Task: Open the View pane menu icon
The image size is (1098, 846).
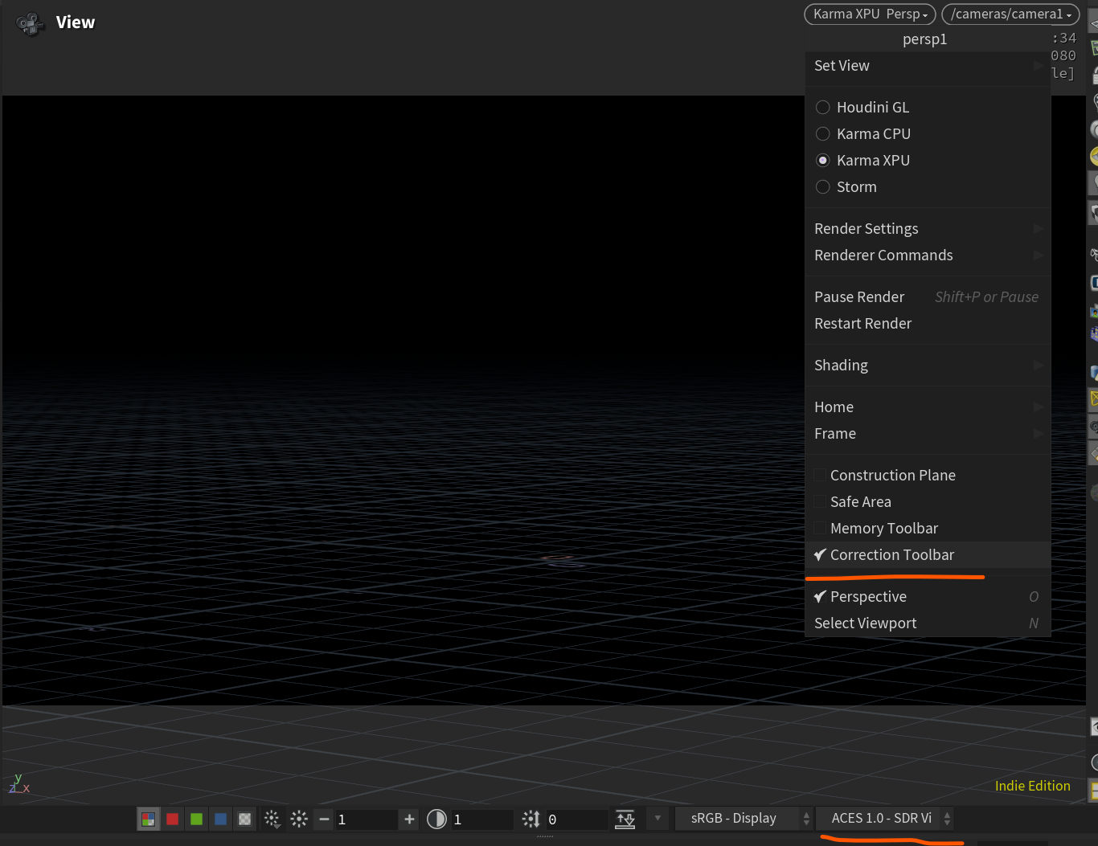Action: (29, 23)
